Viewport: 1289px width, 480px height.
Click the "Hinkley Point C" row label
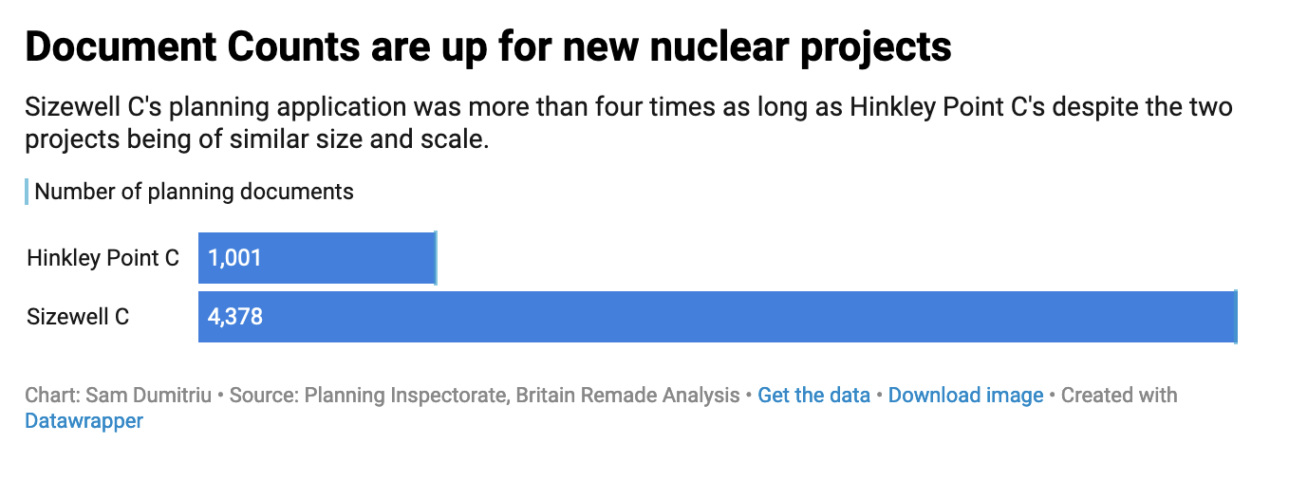click(103, 257)
